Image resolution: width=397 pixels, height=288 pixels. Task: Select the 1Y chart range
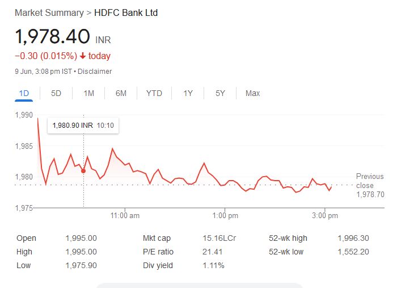188,93
